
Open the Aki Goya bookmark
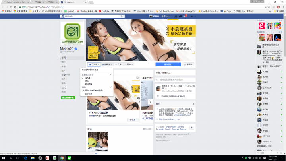pyautogui.click(x=226, y=11)
